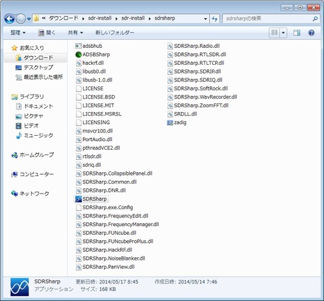Screen dimensions: 324x301
Task: Select the ADSBSharp application icon
Action: click(x=78, y=55)
